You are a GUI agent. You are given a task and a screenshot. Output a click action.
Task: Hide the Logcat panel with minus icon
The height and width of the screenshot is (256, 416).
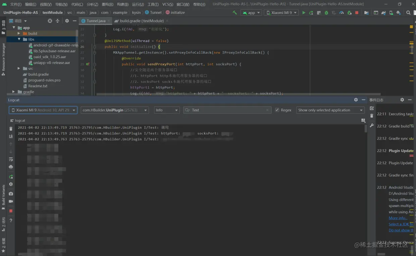(x=363, y=100)
